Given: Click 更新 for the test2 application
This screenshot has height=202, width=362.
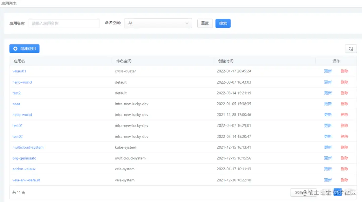Looking at the screenshot, I should pos(328,93).
